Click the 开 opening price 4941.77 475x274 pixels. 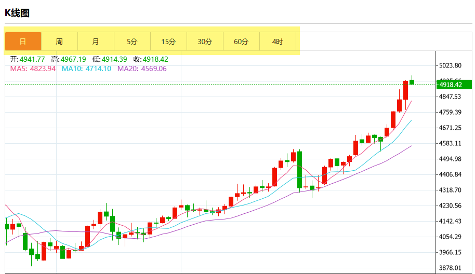[x=32, y=59]
